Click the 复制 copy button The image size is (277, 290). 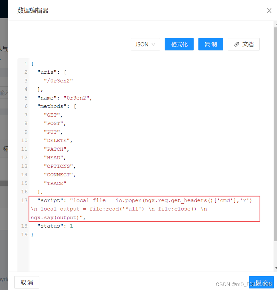click(211, 44)
